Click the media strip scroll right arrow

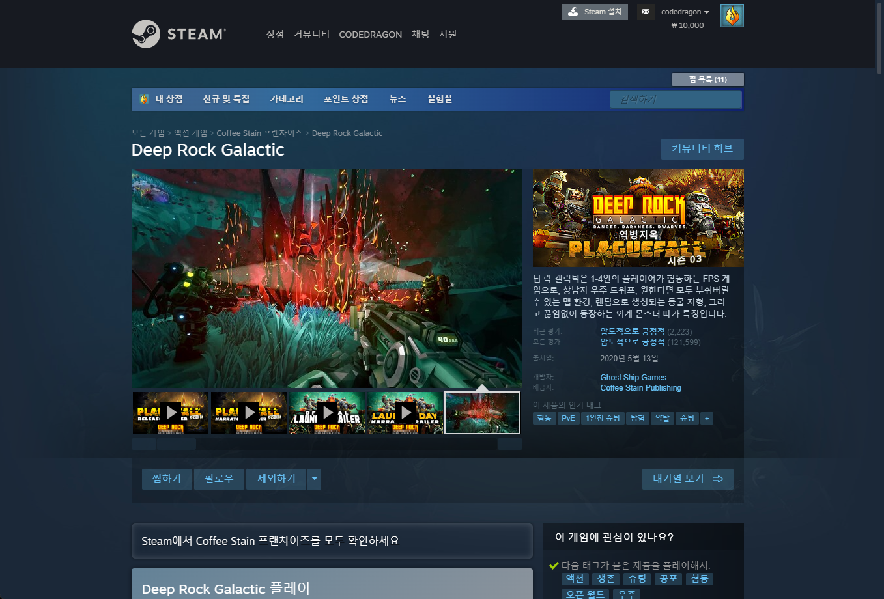pyautogui.click(x=510, y=444)
